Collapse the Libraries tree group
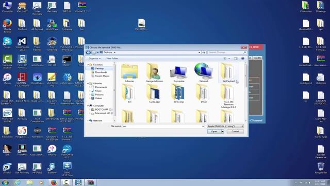This screenshot has width=330, height=186. tap(88, 83)
